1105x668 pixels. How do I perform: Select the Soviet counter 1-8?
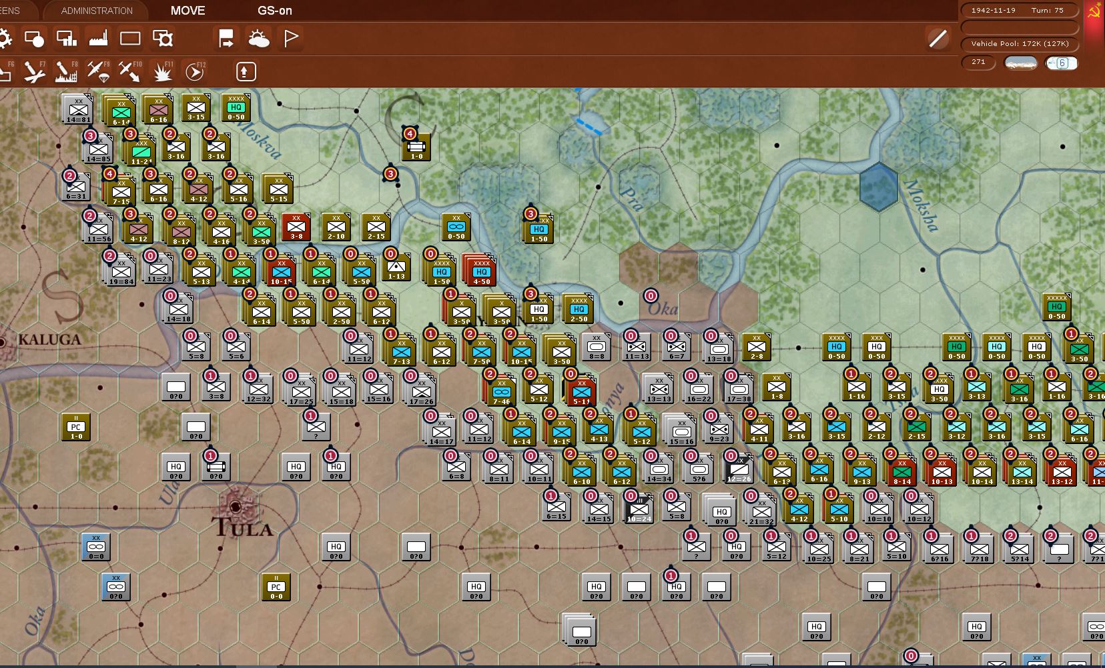click(777, 387)
